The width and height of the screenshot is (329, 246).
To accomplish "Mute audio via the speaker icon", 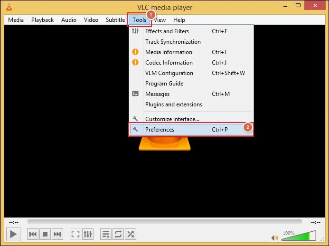I will (x=275, y=238).
